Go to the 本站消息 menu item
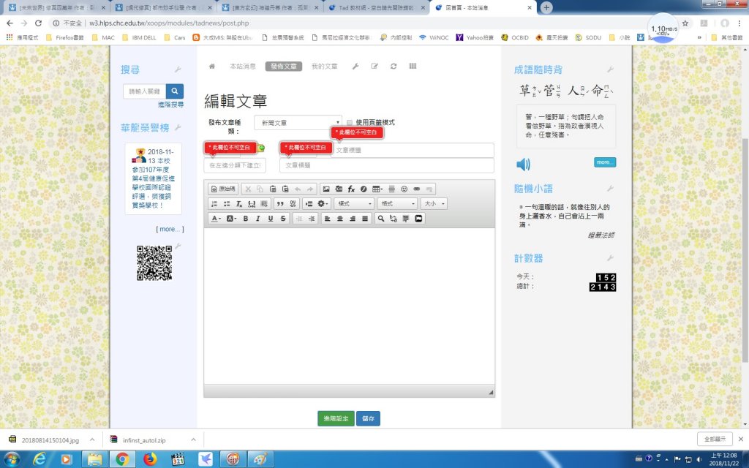 (x=243, y=66)
